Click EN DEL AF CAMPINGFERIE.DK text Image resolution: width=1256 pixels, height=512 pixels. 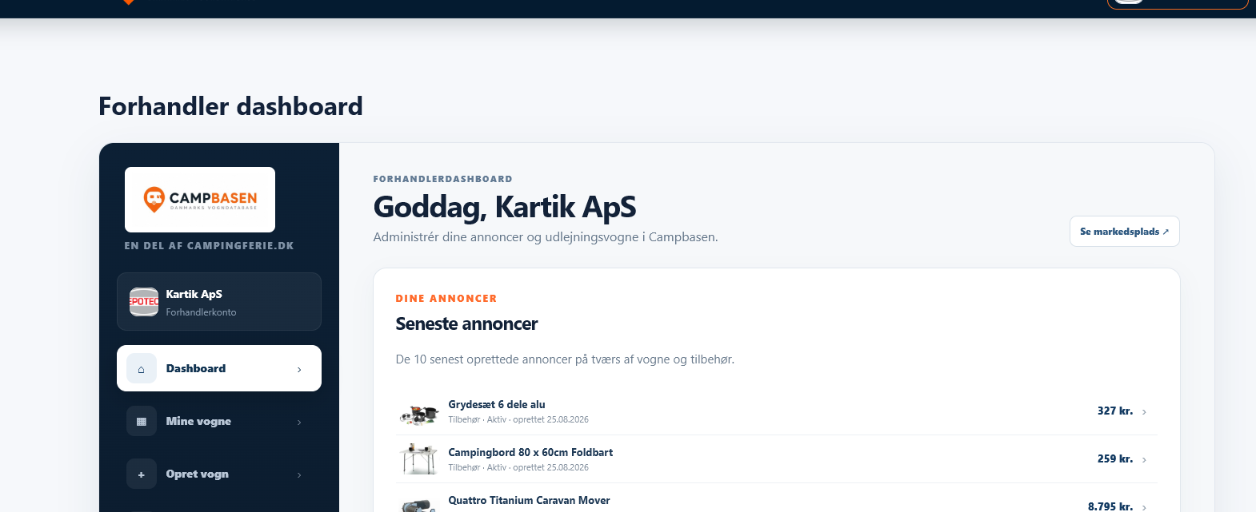[209, 246]
